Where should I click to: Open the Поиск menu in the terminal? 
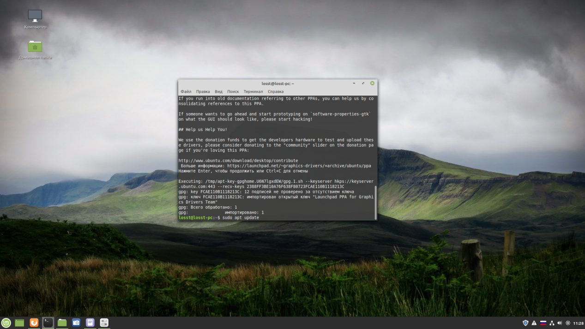233,91
